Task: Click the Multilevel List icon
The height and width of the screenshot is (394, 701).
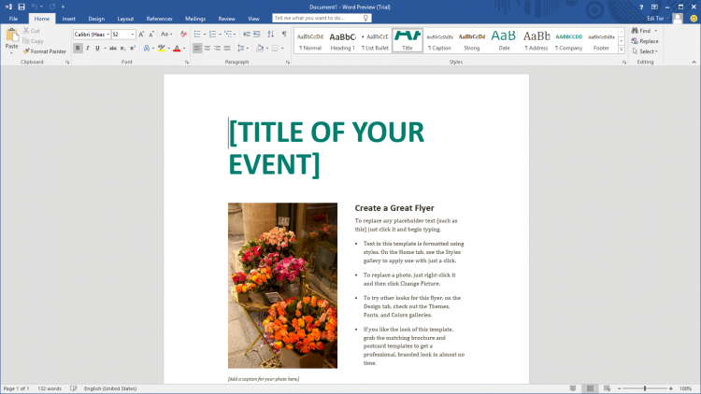Action: 228,35
